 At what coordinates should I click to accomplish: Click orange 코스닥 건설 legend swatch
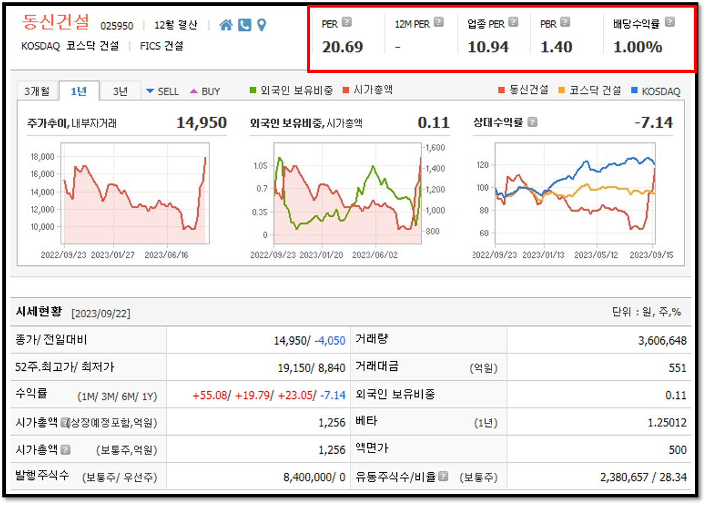coord(561,90)
